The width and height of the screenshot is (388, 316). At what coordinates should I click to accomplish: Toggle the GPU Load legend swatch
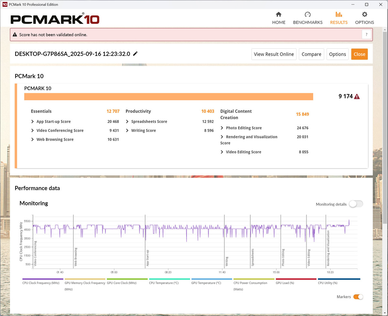296,279
